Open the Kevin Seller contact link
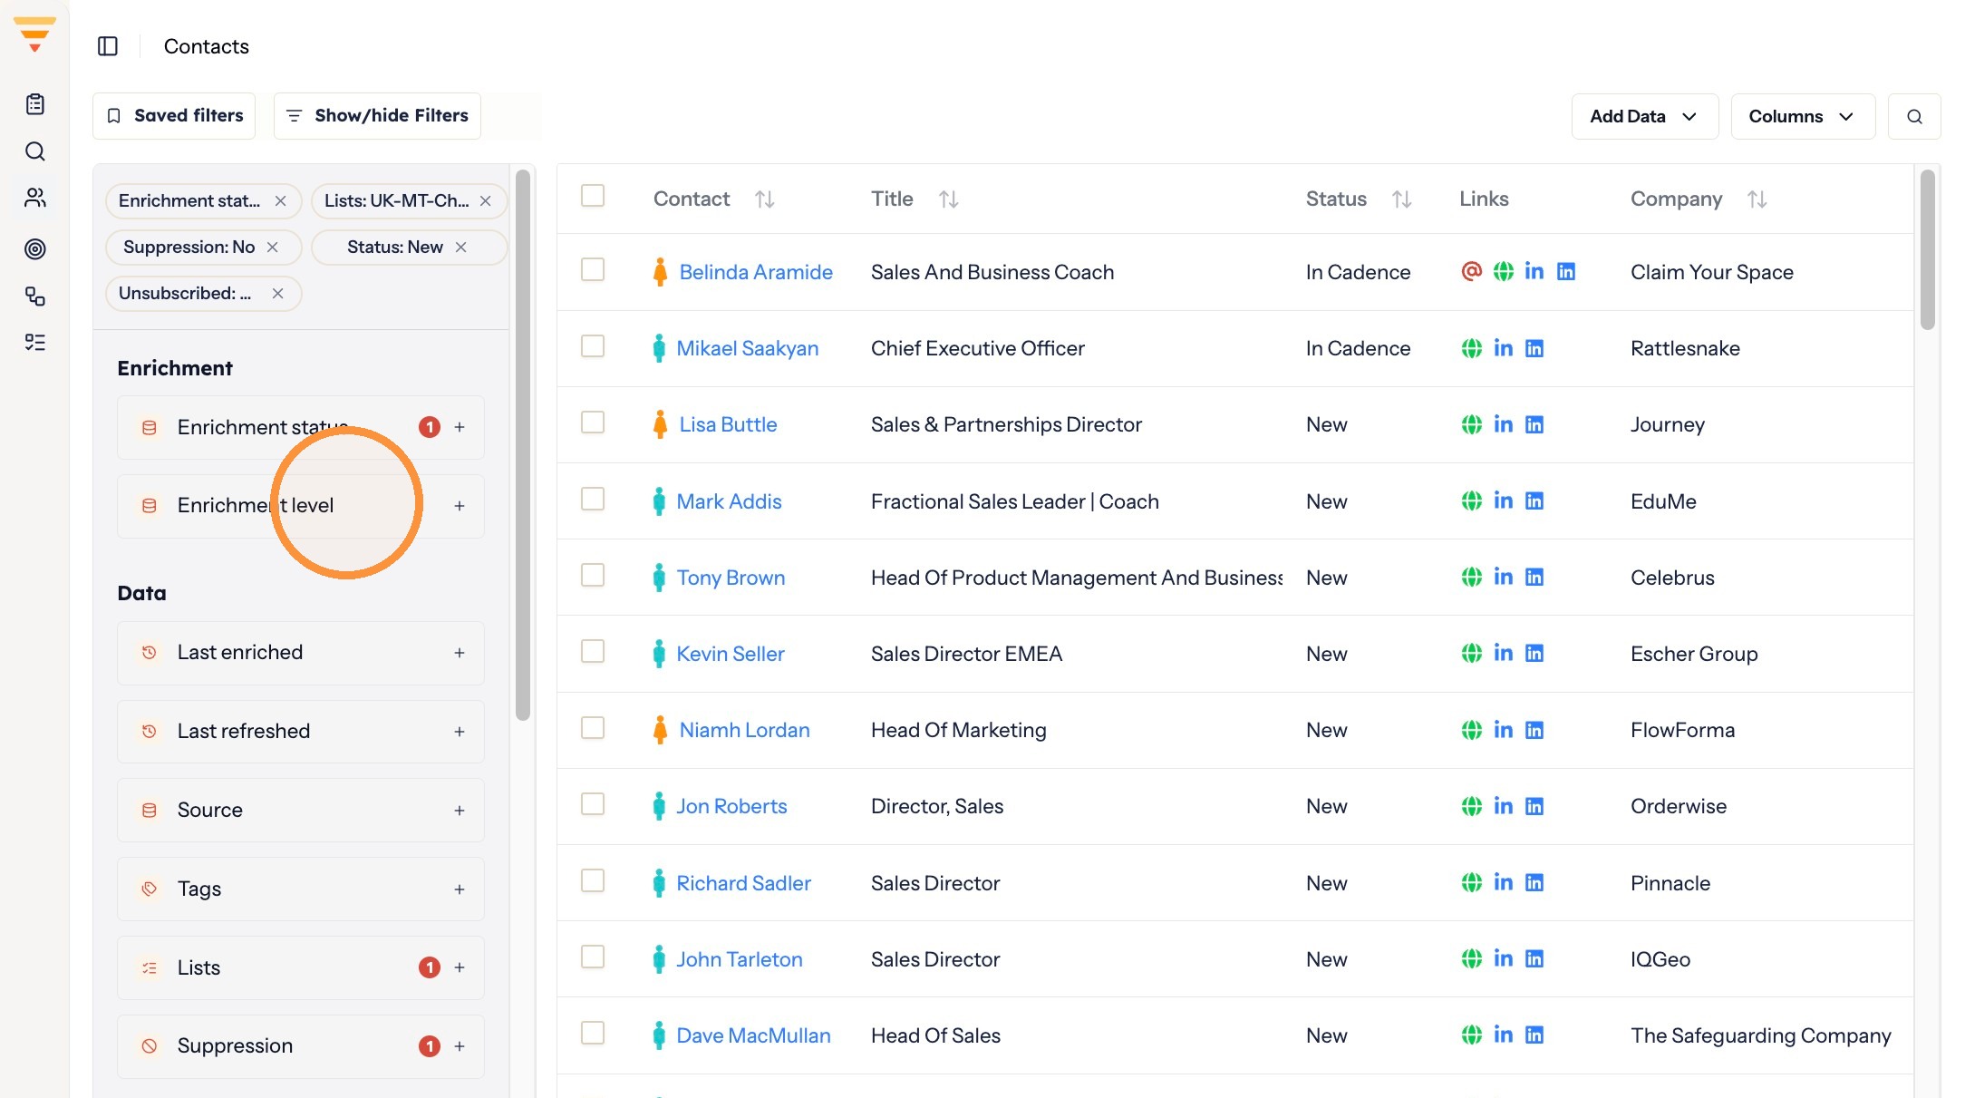The height and width of the screenshot is (1098, 1965). point(731,654)
